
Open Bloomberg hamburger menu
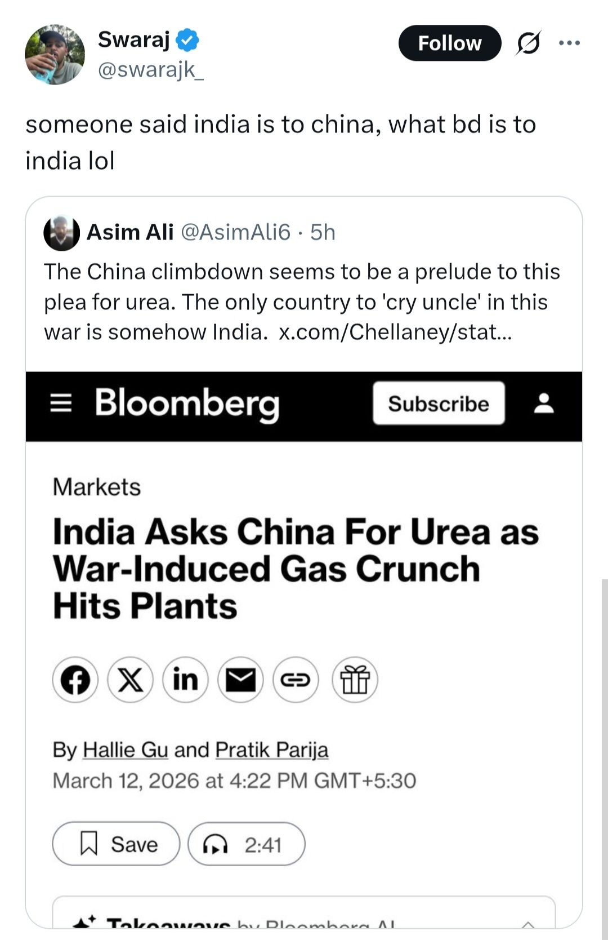tap(61, 404)
